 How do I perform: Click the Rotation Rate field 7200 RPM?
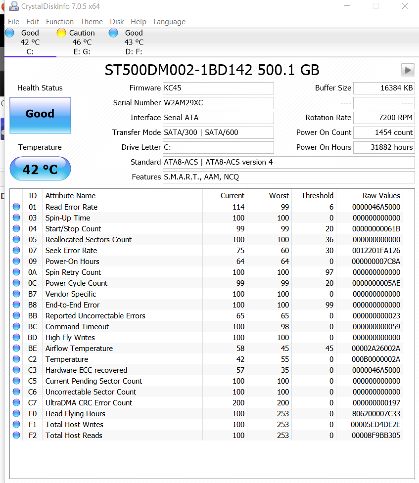coord(384,118)
